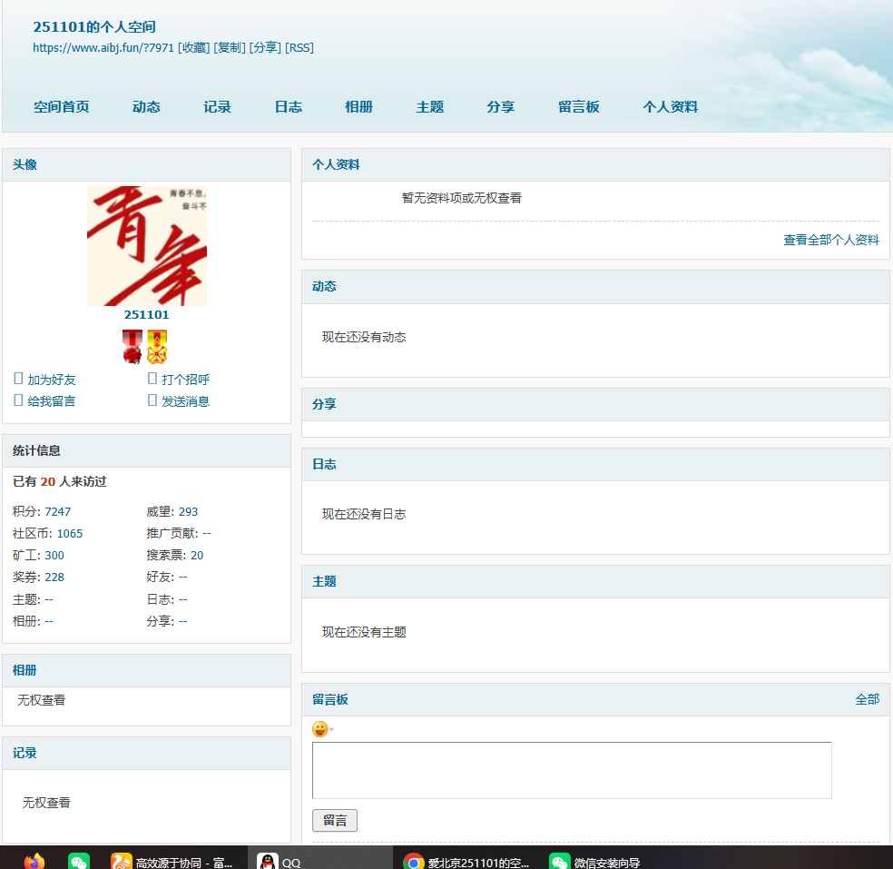Open the 个人资料 navigation tab

(x=670, y=106)
